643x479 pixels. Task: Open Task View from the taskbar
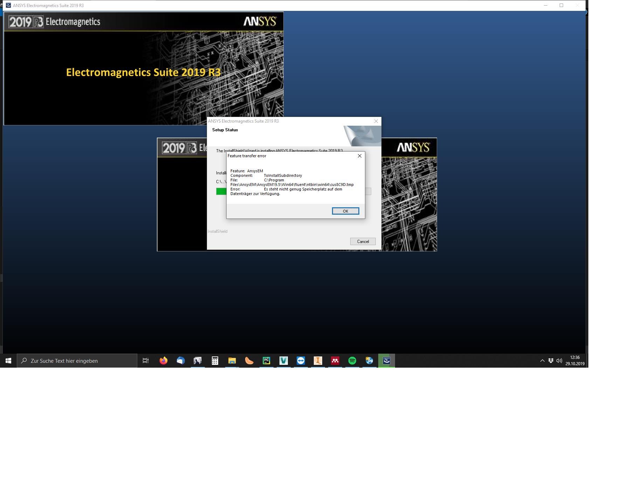pos(146,361)
